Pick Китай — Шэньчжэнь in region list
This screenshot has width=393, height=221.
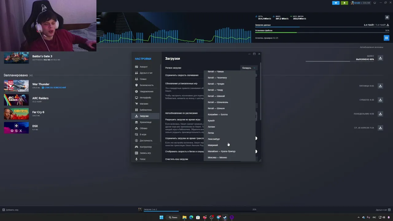pos(230,102)
